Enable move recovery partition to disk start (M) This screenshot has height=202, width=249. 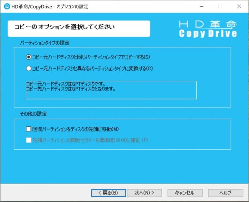click(x=72, y=129)
